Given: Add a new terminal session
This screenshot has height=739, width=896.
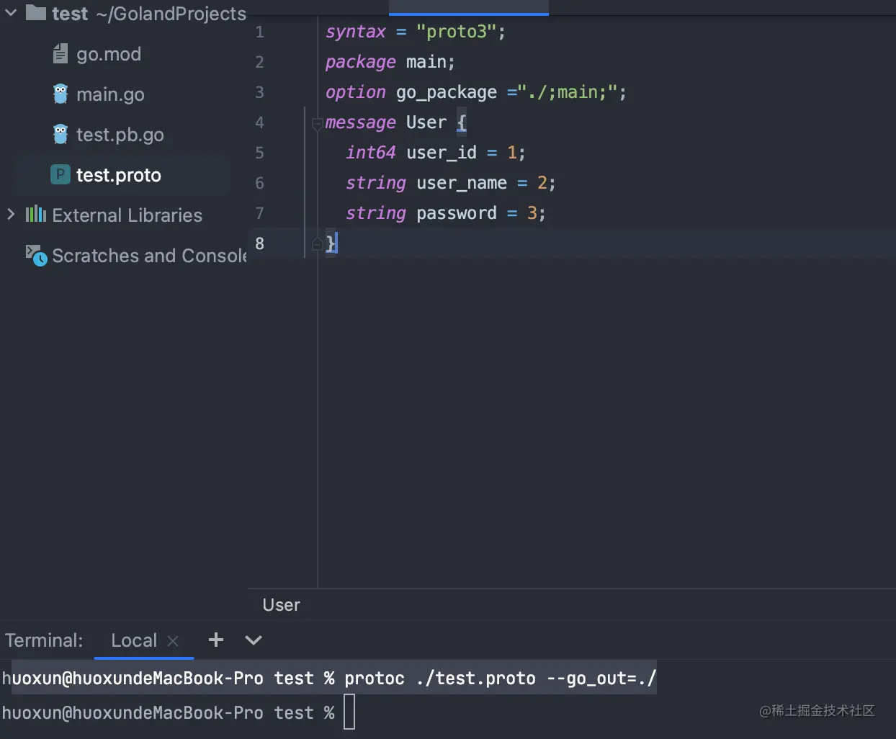Looking at the screenshot, I should (216, 640).
